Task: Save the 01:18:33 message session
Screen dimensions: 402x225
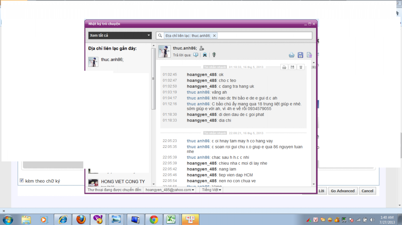Action: pos(292,67)
